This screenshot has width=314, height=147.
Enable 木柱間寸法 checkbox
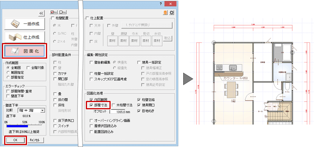point(122,105)
